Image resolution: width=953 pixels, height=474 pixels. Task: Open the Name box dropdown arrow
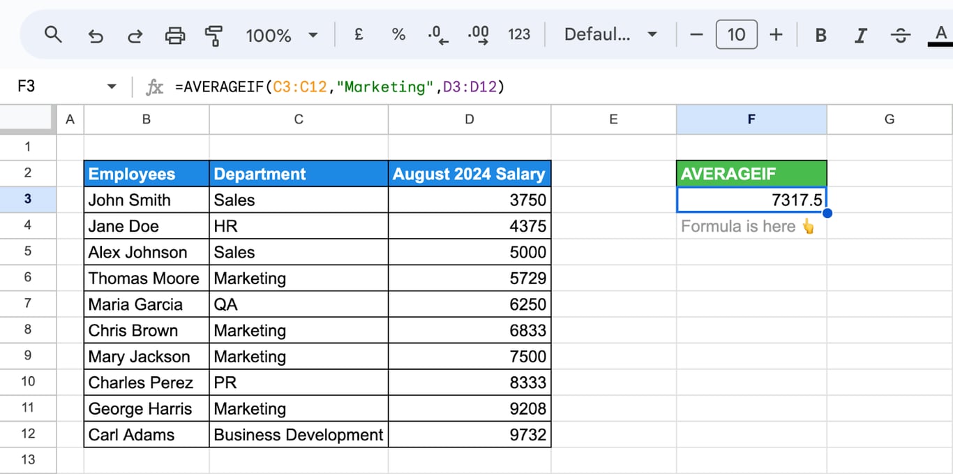click(112, 87)
